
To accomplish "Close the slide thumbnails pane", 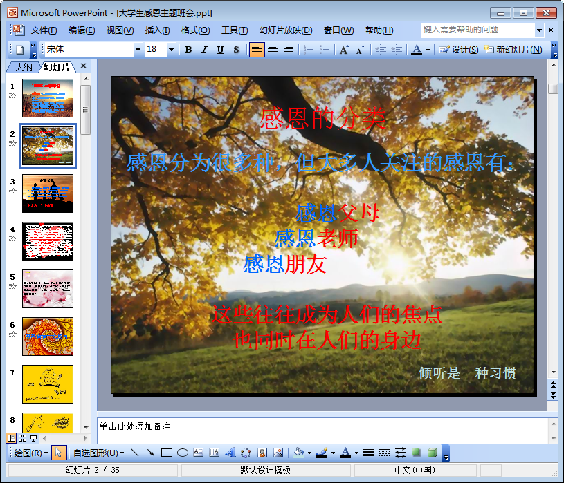I will 84,66.
